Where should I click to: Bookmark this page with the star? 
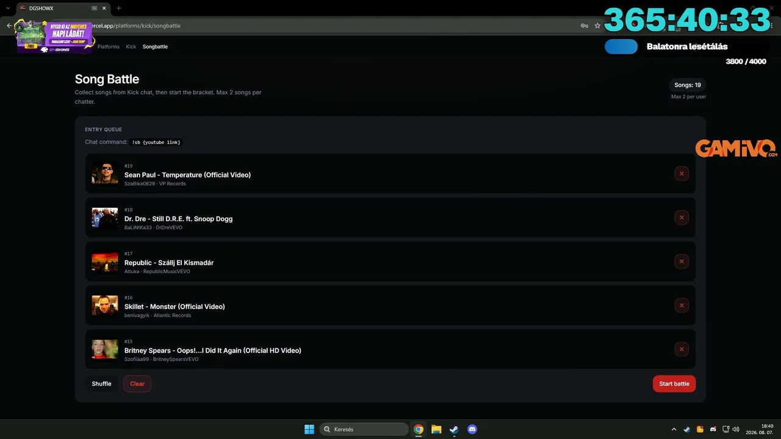(x=597, y=26)
